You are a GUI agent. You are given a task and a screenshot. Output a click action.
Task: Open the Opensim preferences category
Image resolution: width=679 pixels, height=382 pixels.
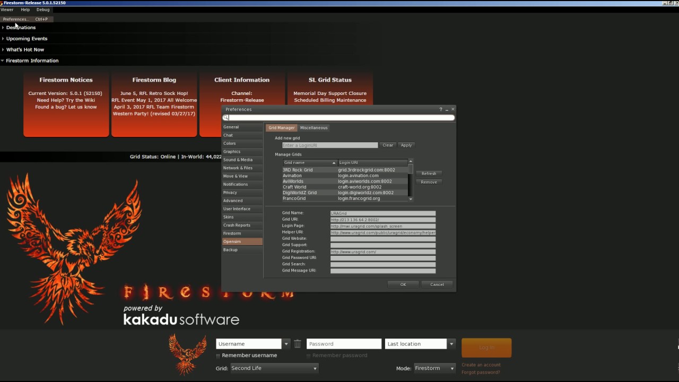click(x=242, y=241)
